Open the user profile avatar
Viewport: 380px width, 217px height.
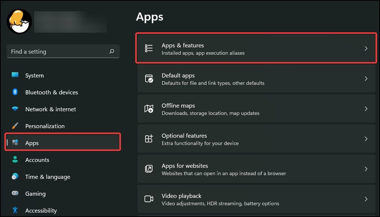(x=19, y=22)
